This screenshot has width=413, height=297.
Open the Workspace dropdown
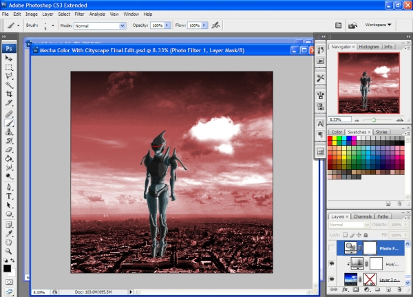pyautogui.click(x=378, y=25)
